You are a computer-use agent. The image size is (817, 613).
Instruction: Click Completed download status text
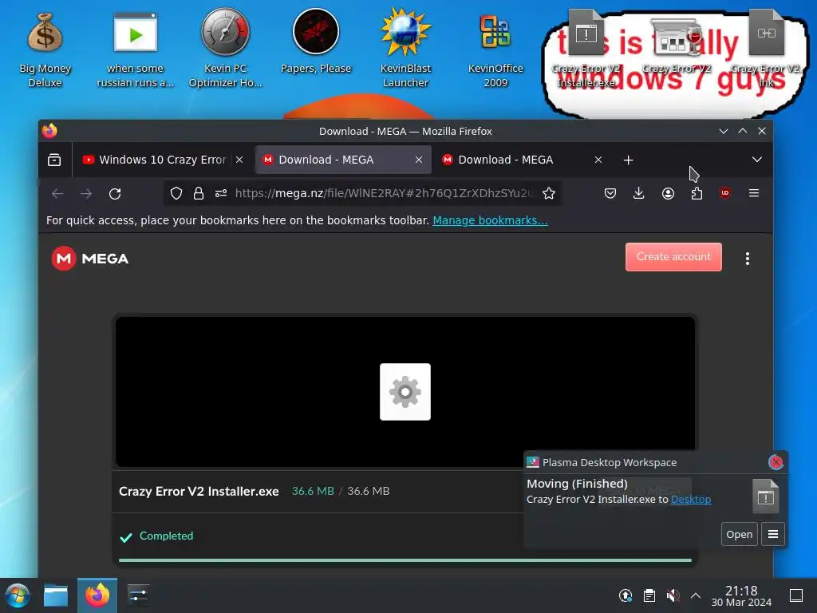(x=166, y=536)
